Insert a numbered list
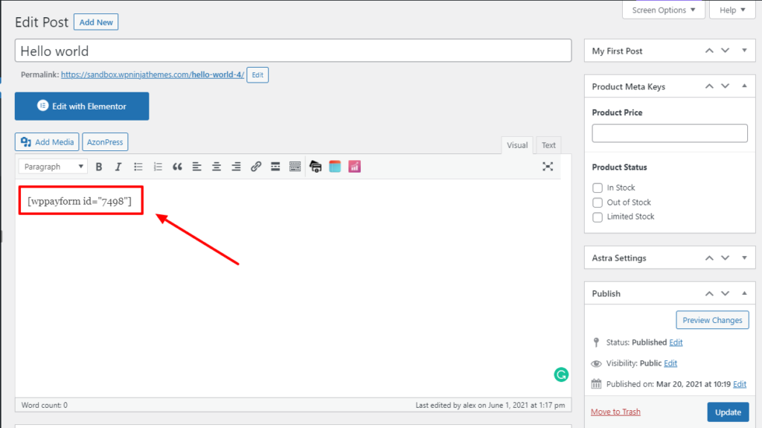This screenshot has height=428, width=762. (x=157, y=167)
